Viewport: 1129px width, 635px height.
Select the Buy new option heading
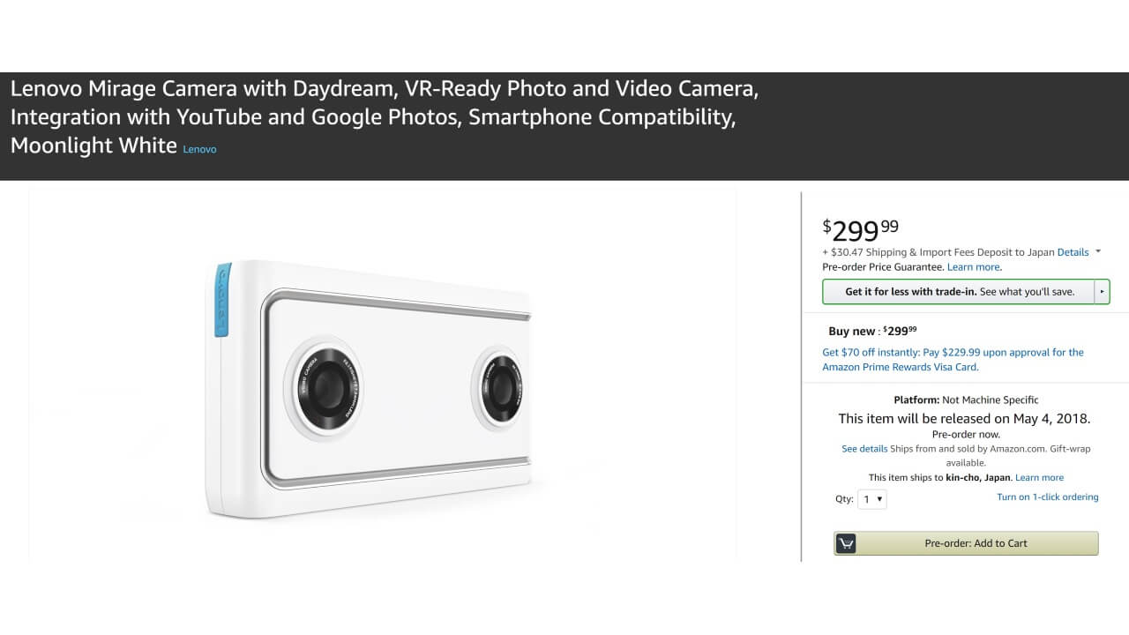pyautogui.click(x=852, y=332)
